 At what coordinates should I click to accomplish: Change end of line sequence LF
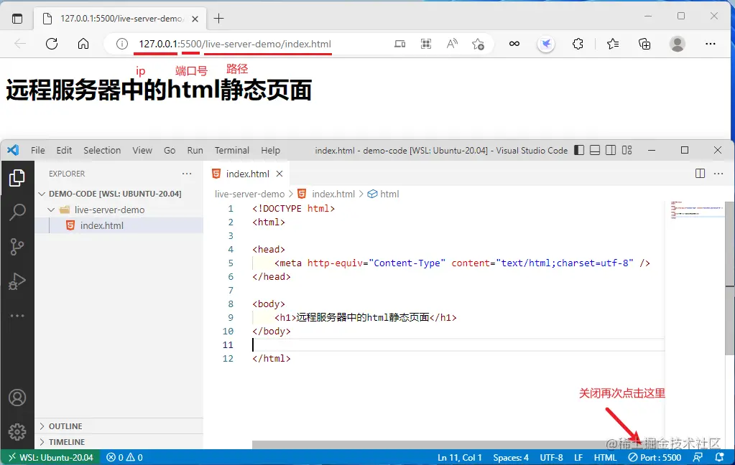pos(578,458)
